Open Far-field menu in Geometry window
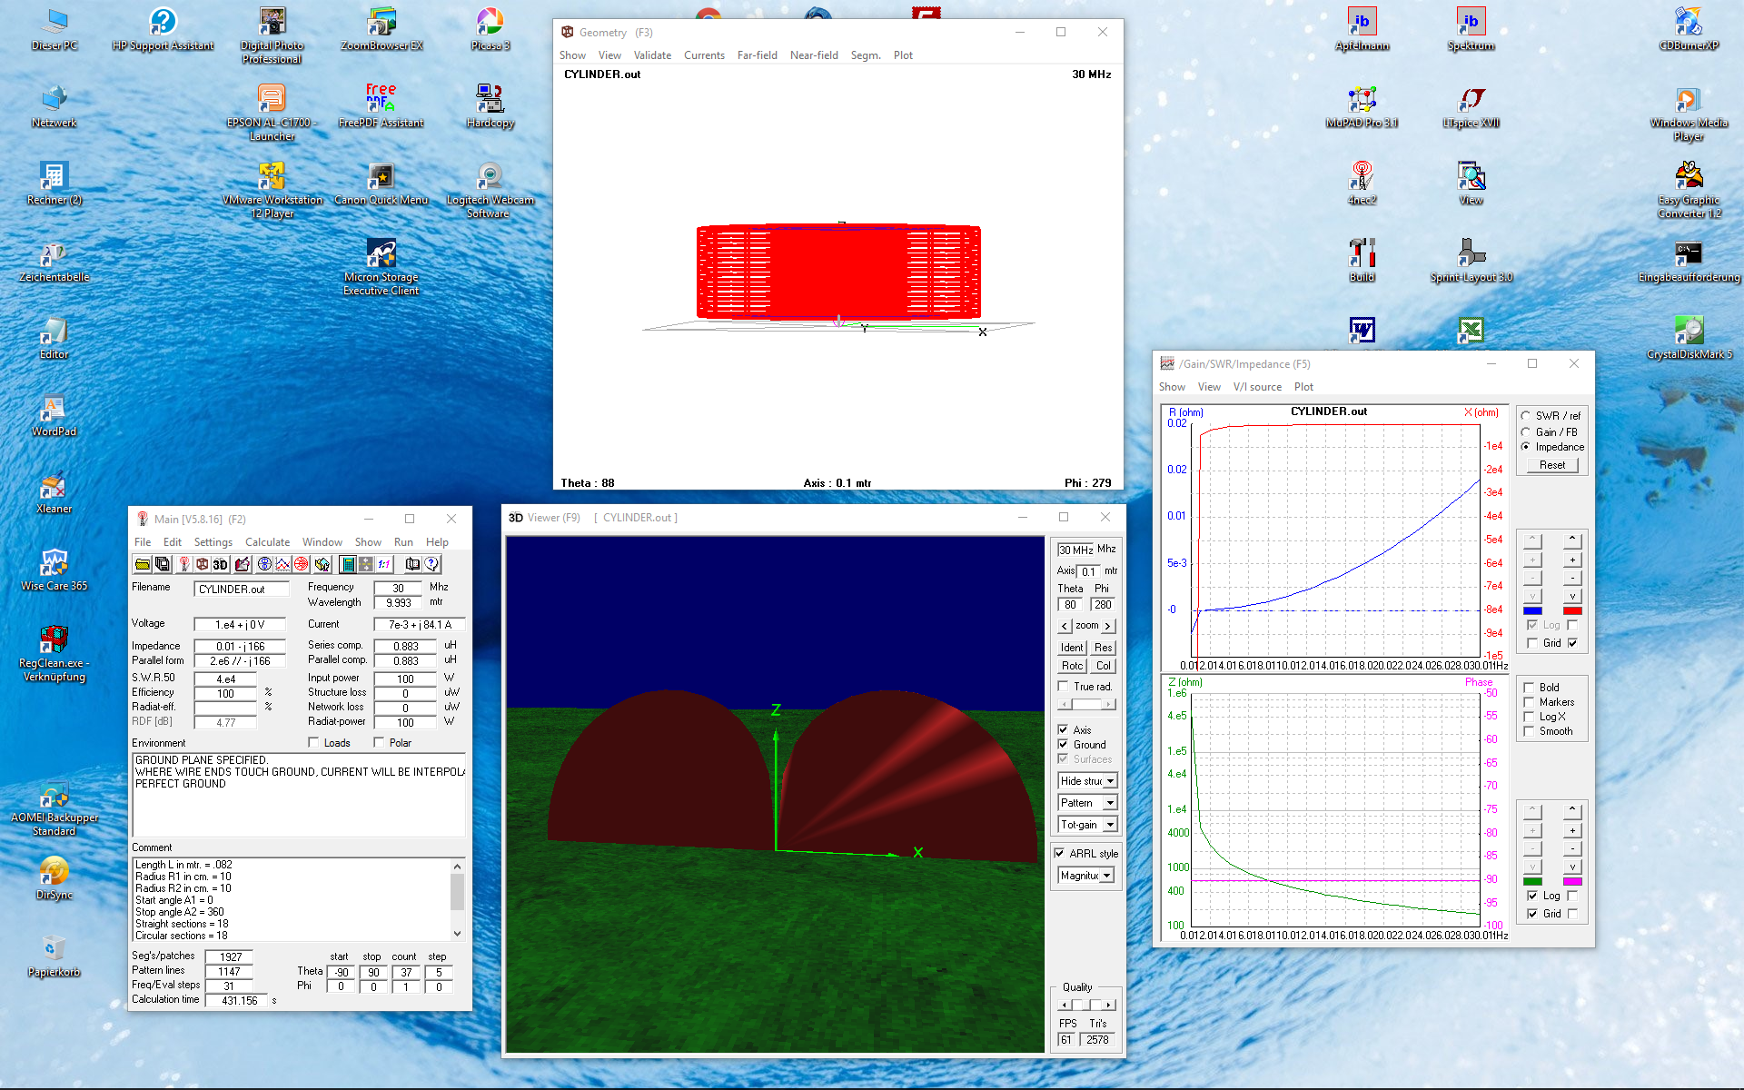This screenshot has width=1744, height=1090. point(757,55)
